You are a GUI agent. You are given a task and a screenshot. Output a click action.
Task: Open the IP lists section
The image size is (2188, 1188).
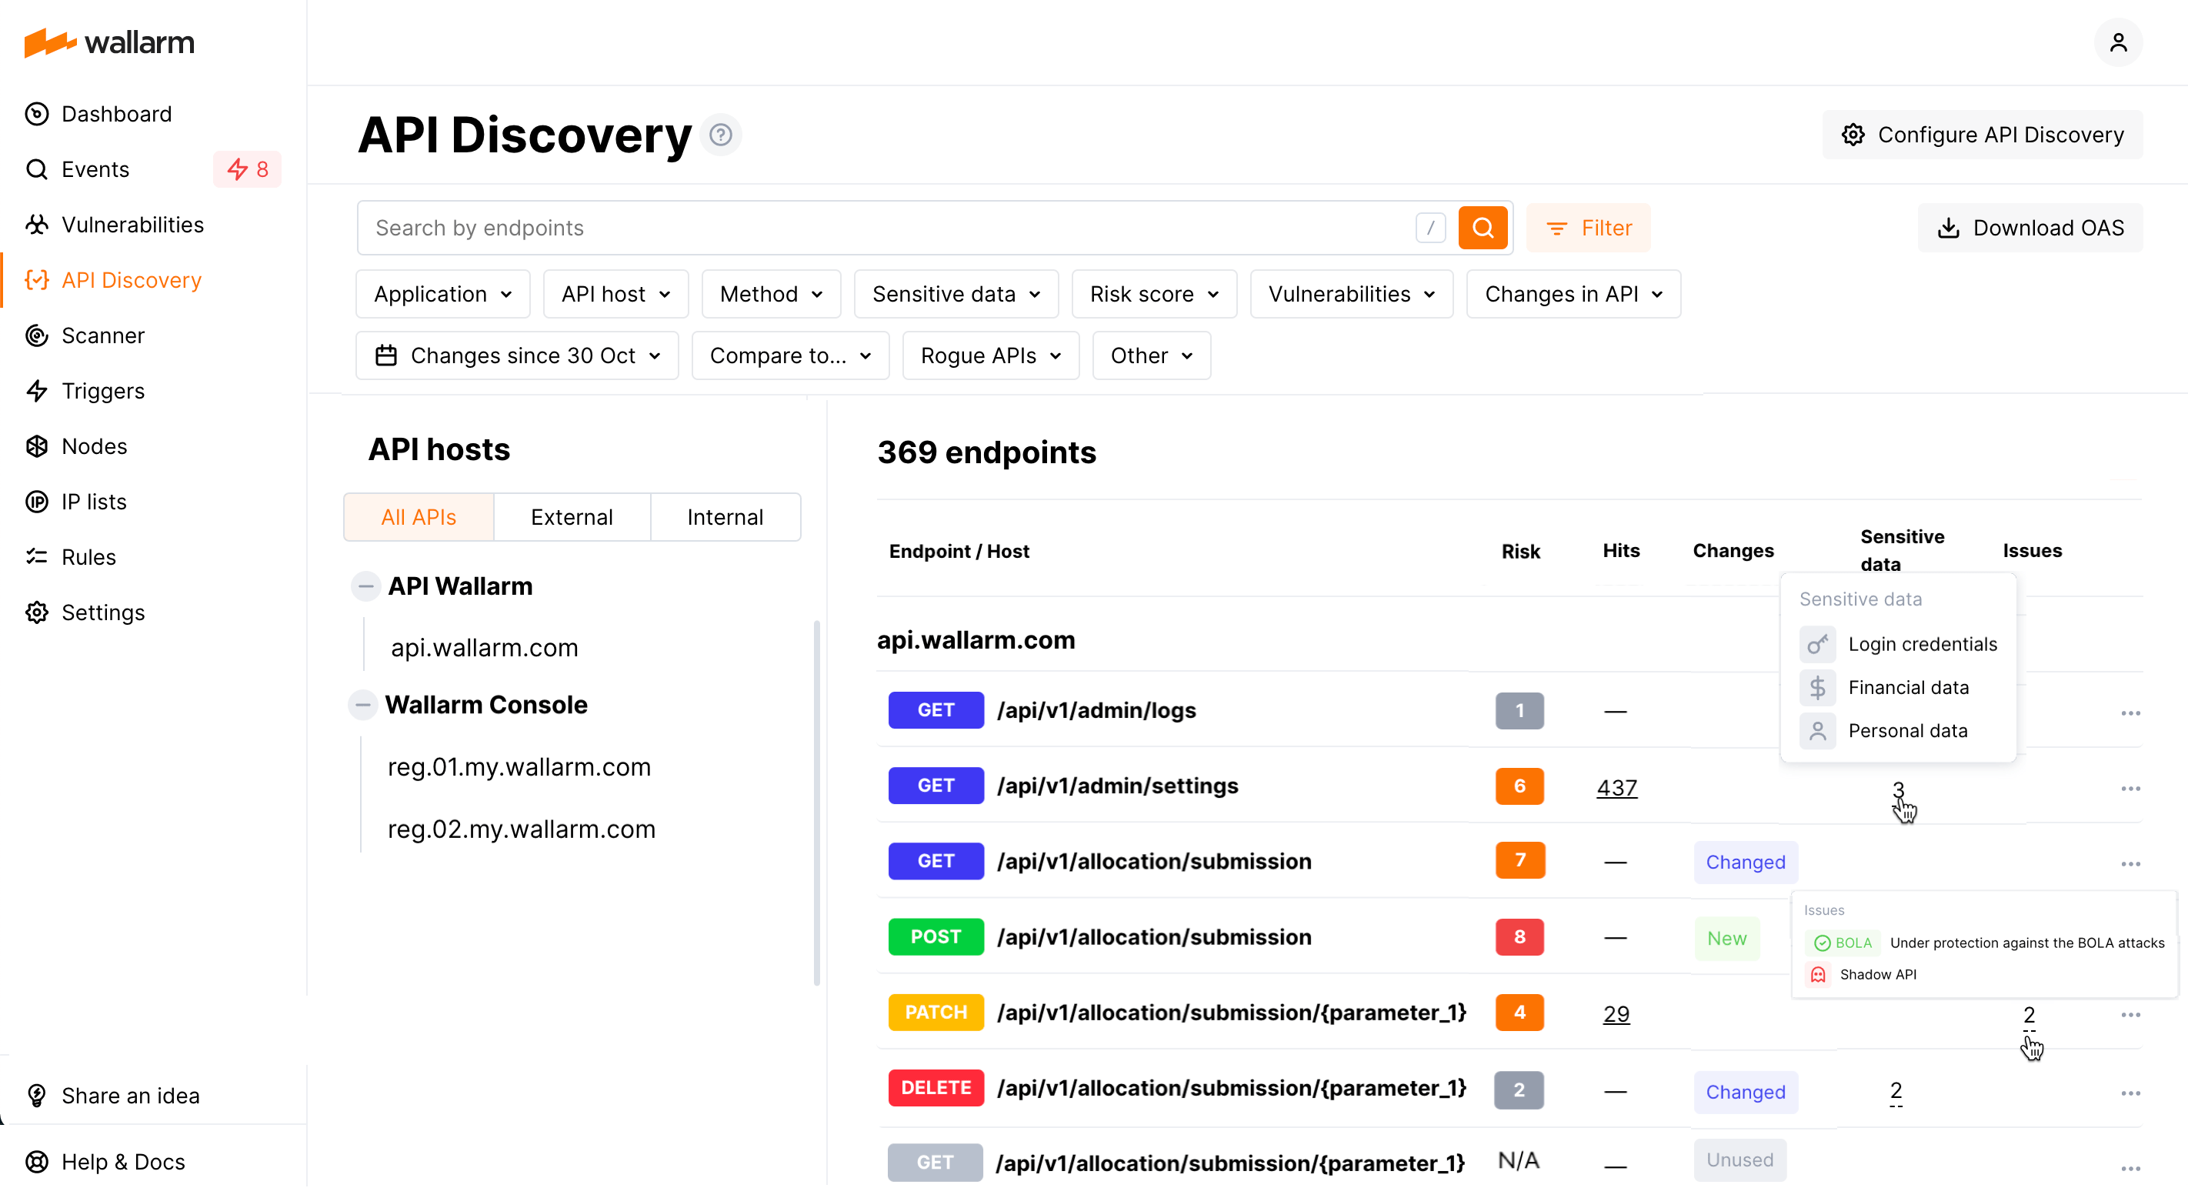point(93,501)
